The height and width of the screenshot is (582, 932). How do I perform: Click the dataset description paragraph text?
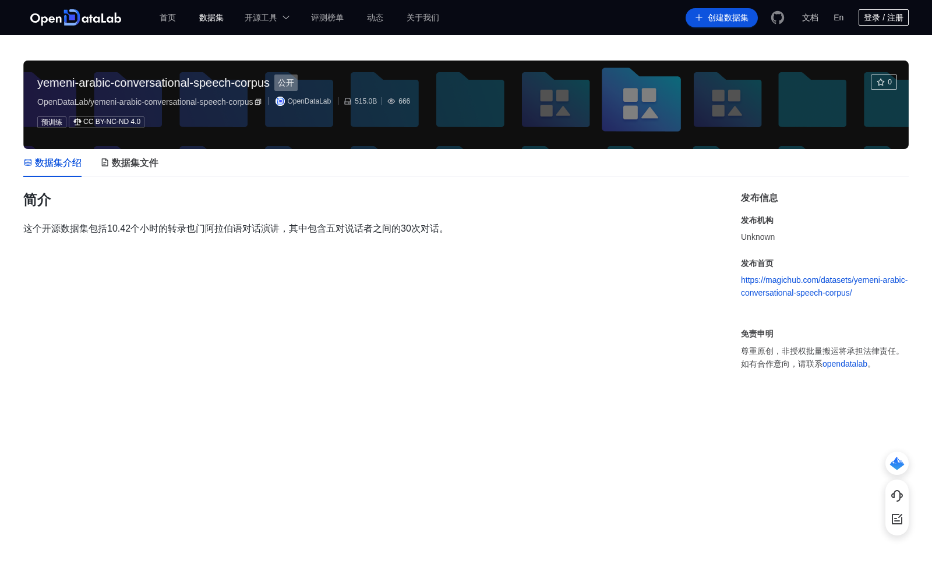coord(236,229)
